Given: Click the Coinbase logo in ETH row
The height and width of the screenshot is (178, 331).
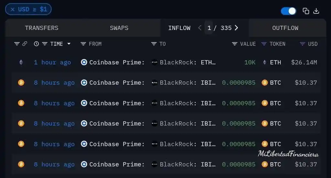Looking at the screenshot, I should (x=84, y=62).
